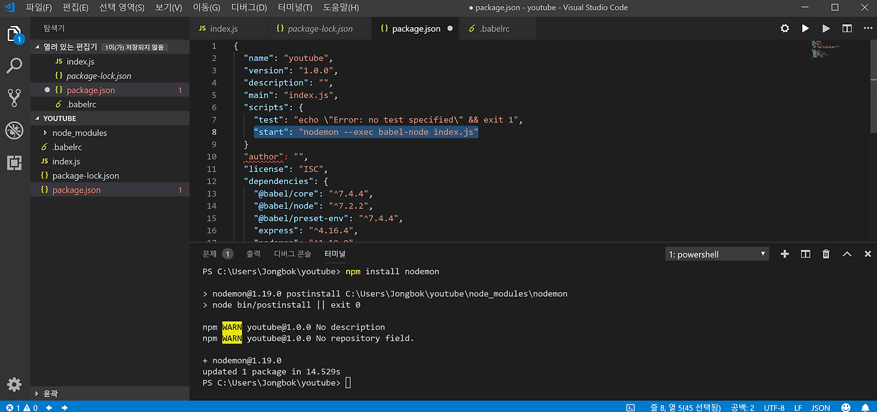Change encoding via UTF-8 status item
This screenshot has width=877, height=412.
coord(774,407)
